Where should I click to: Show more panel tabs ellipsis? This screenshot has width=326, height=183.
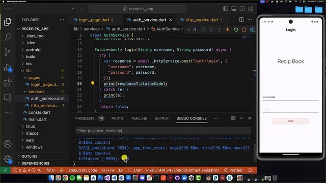[x=215, y=118]
